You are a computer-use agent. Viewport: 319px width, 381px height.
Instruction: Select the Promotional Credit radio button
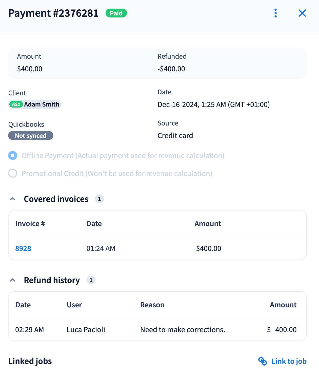pos(13,174)
